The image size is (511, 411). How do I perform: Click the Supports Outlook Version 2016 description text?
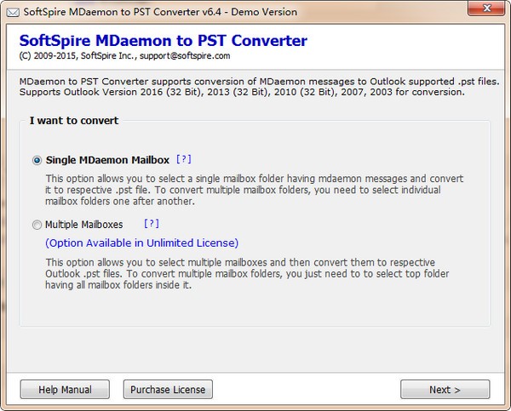[242, 92]
